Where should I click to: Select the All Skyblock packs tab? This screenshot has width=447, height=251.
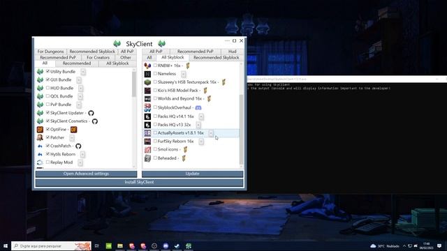173,57
